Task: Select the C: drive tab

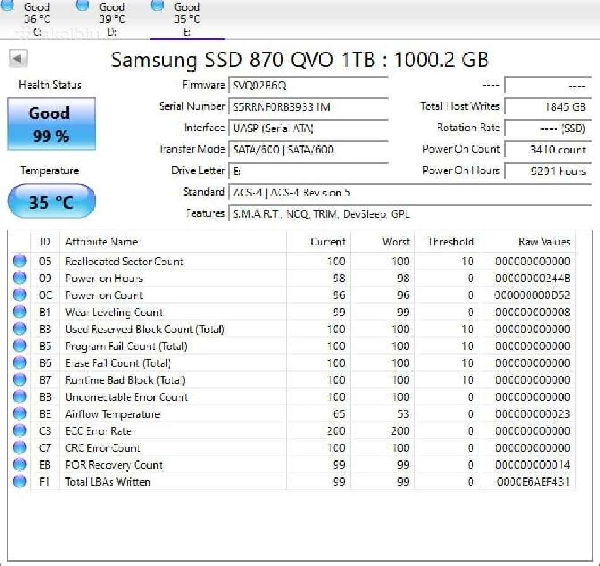Action: coord(37,19)
